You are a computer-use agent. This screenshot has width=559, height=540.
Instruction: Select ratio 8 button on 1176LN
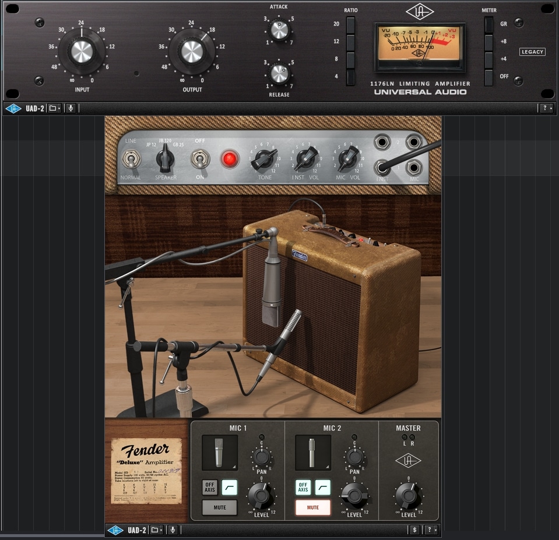tap(350, 60)
